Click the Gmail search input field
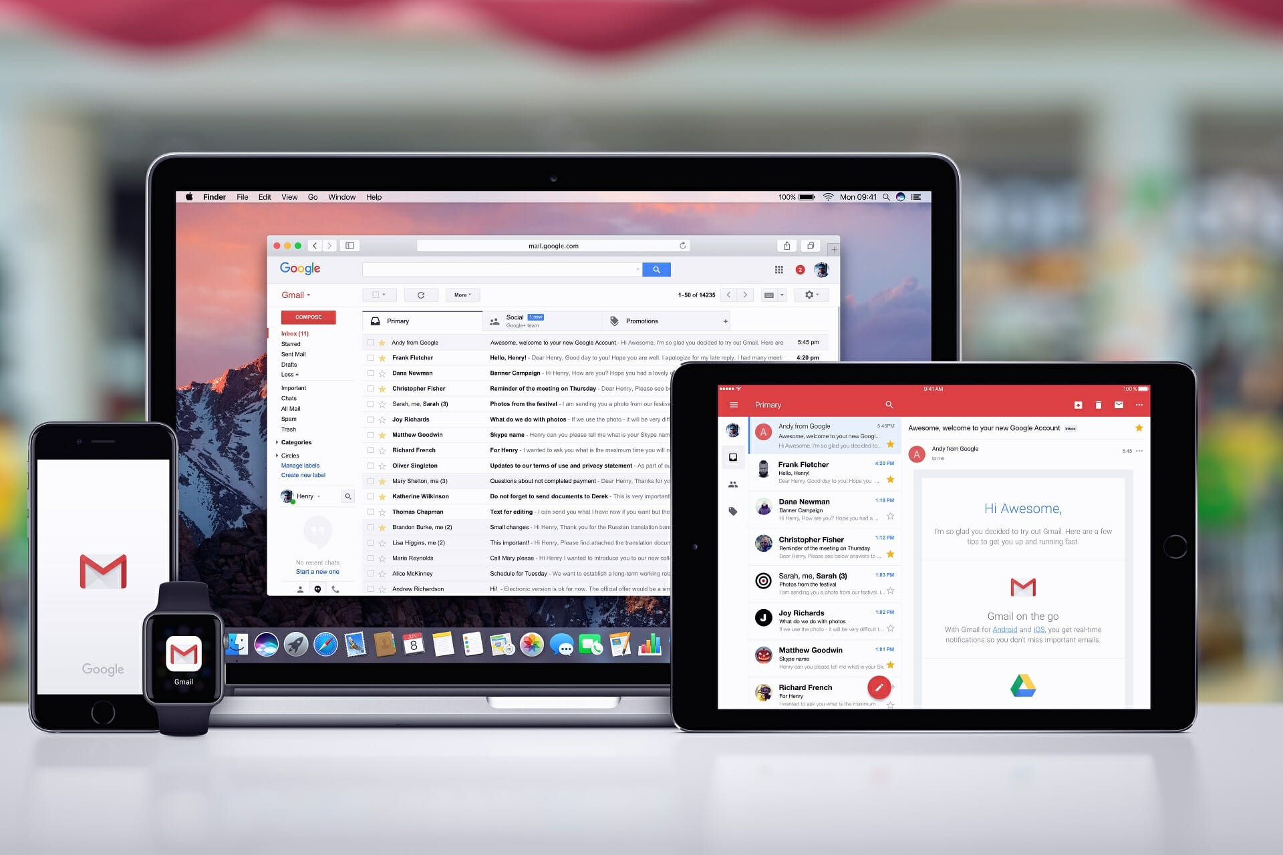1283x855 pixels. coord(506,269)
